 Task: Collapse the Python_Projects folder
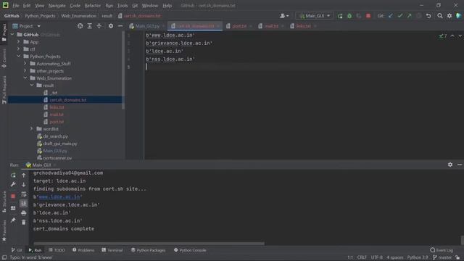(x=19, y=57)
